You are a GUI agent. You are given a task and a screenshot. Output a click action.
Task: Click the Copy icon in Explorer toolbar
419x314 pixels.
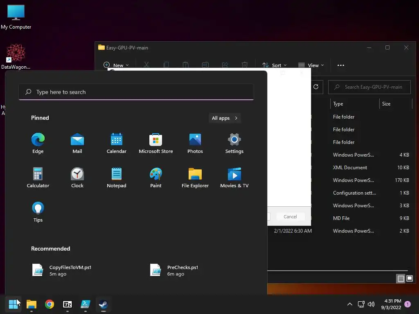(x=166, y=65)
